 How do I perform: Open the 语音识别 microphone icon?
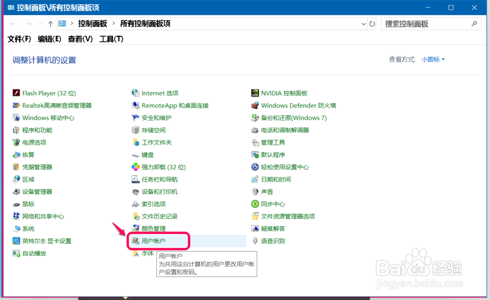255,241
